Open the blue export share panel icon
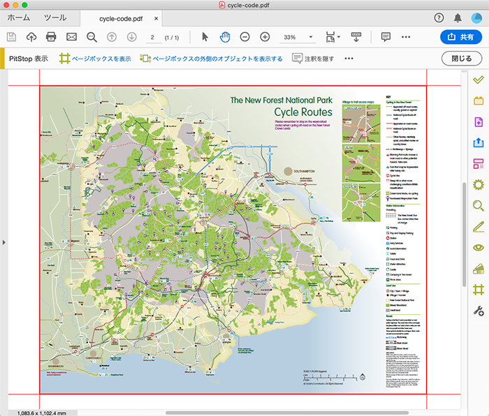489x416 pixels. point(479,142)
